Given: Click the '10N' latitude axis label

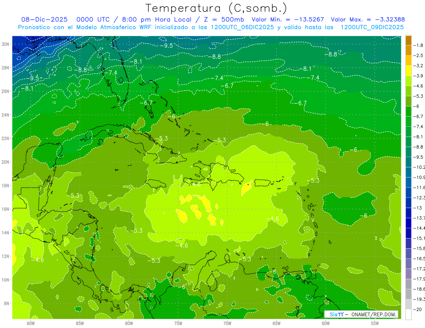Looking at the screenshot, I should pyautogui.click(x=6, y=280).
